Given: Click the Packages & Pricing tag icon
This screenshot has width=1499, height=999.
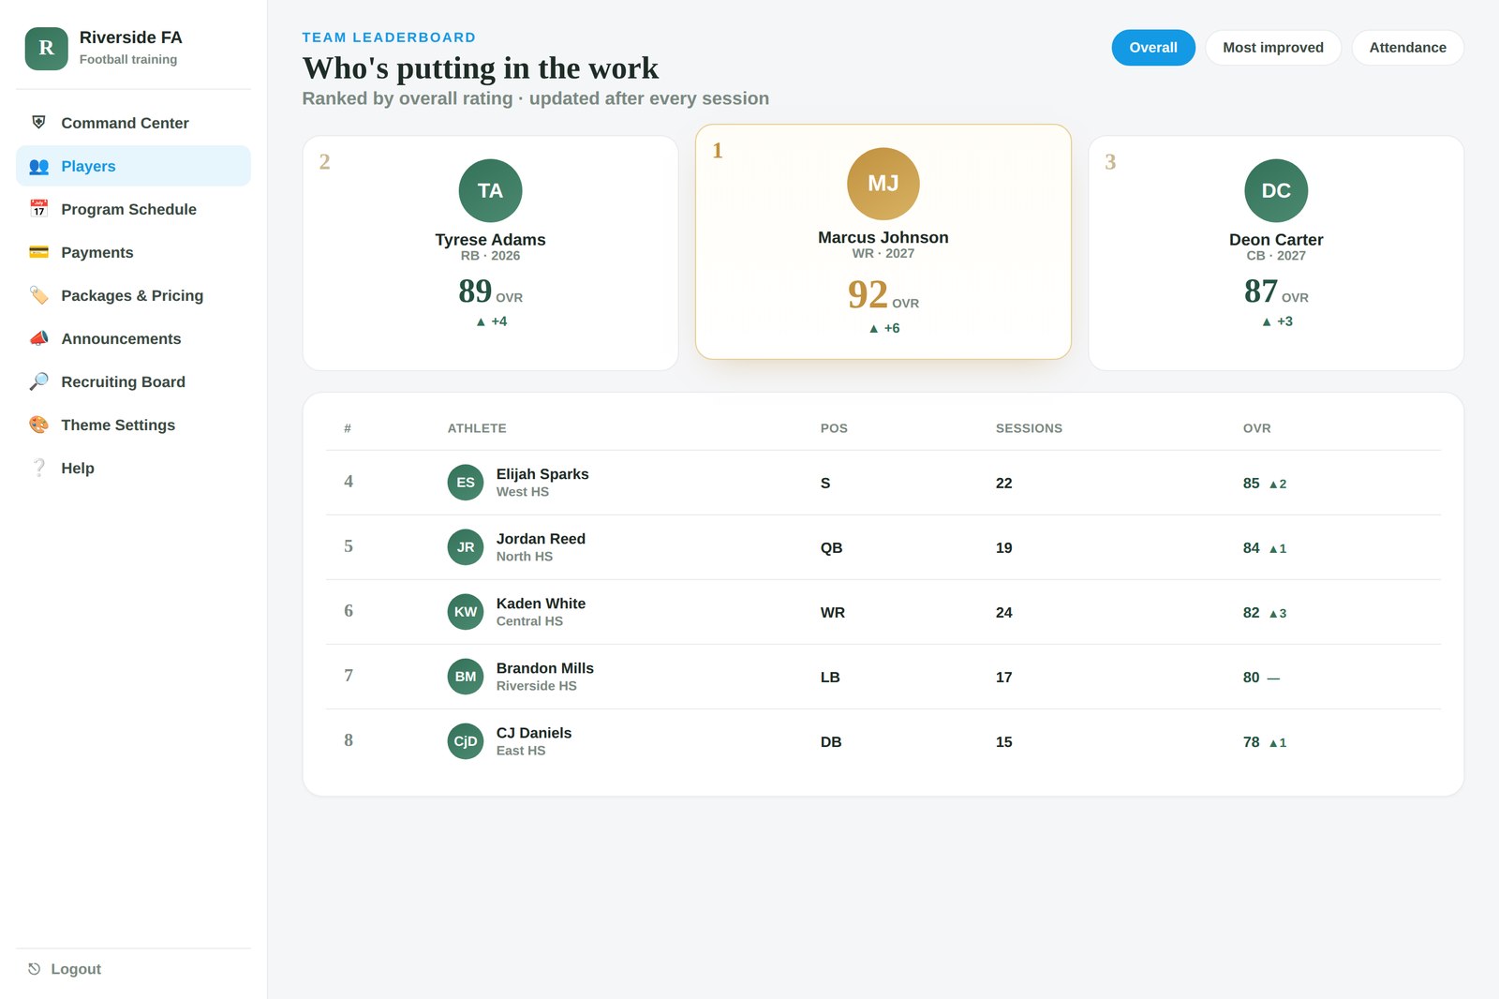Looking at the screenshot, I should 38,295.
